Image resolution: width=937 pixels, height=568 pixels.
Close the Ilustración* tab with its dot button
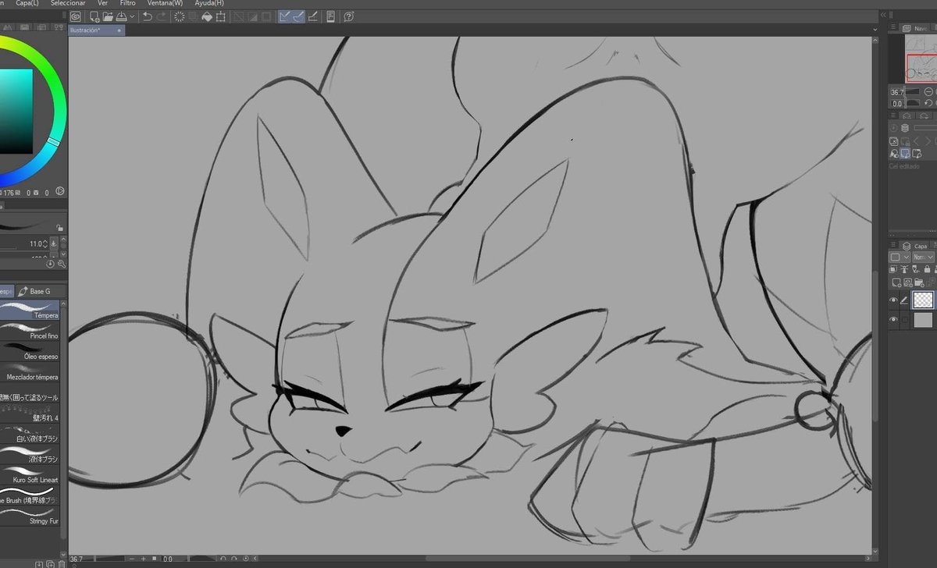coord(119,30)
